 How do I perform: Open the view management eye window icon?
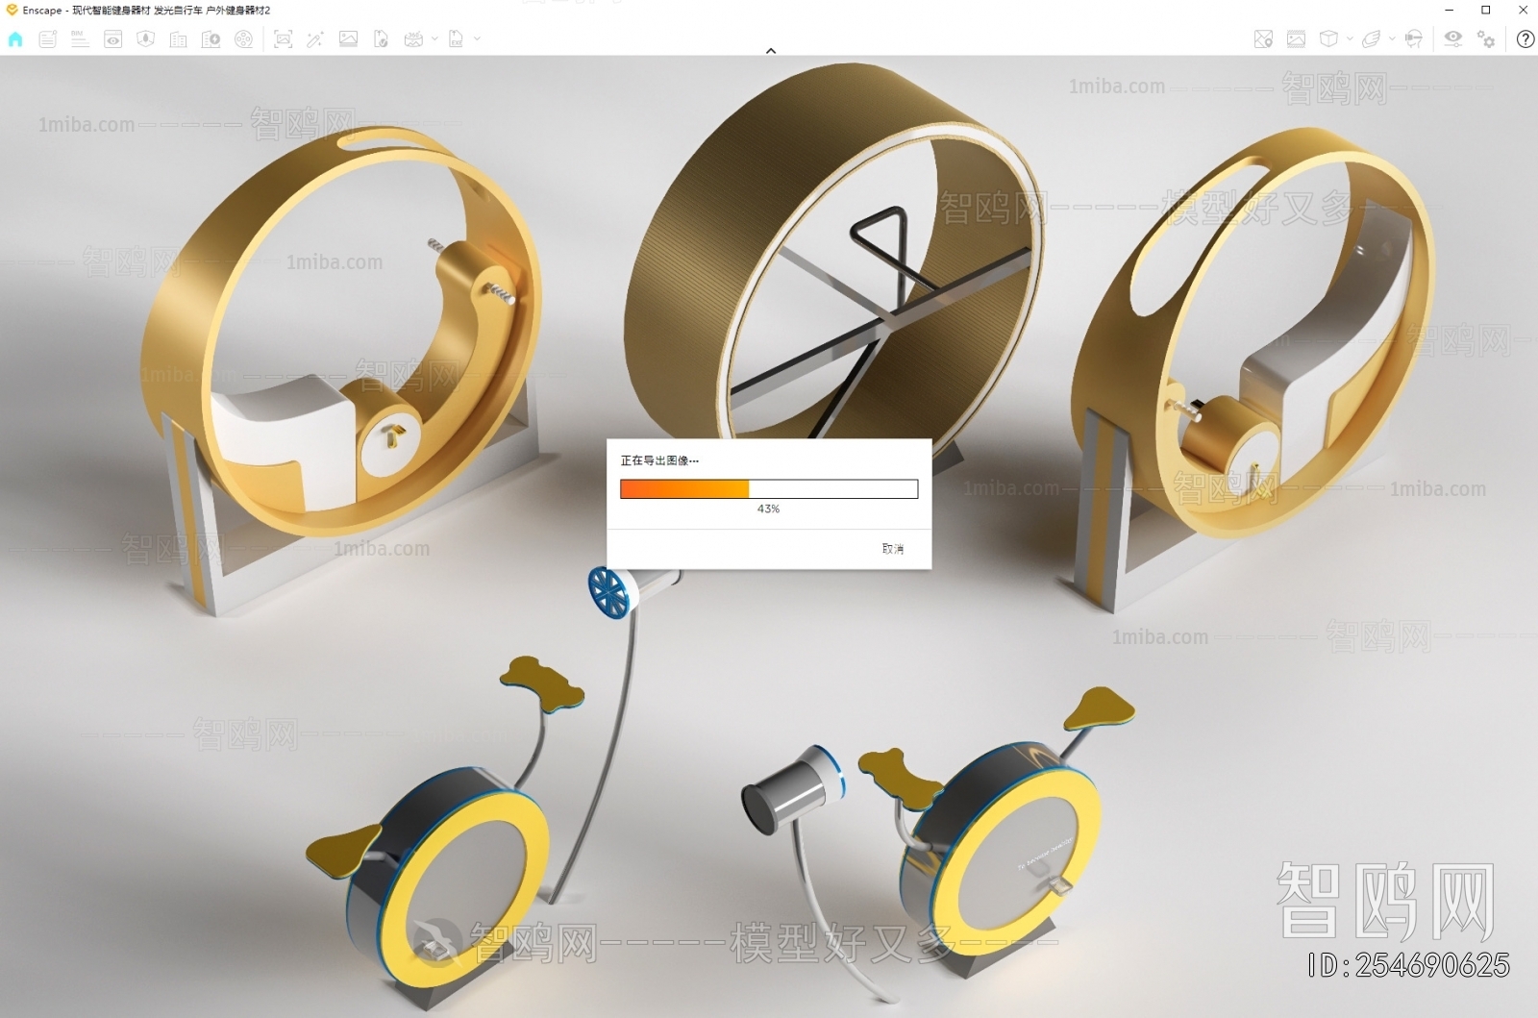point(112,39)
